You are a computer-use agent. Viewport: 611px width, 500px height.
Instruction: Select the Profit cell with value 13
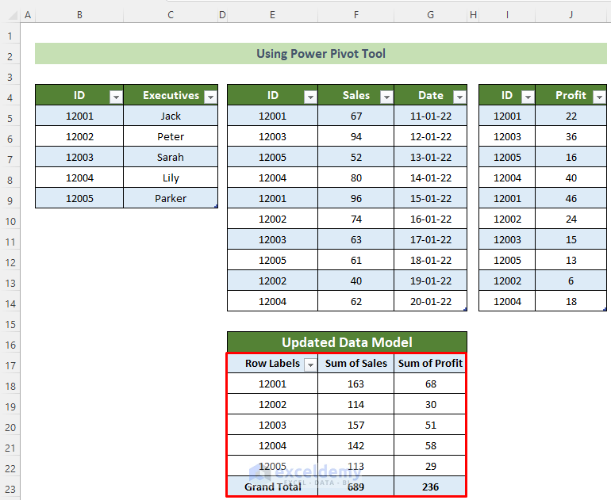[571, 261]
